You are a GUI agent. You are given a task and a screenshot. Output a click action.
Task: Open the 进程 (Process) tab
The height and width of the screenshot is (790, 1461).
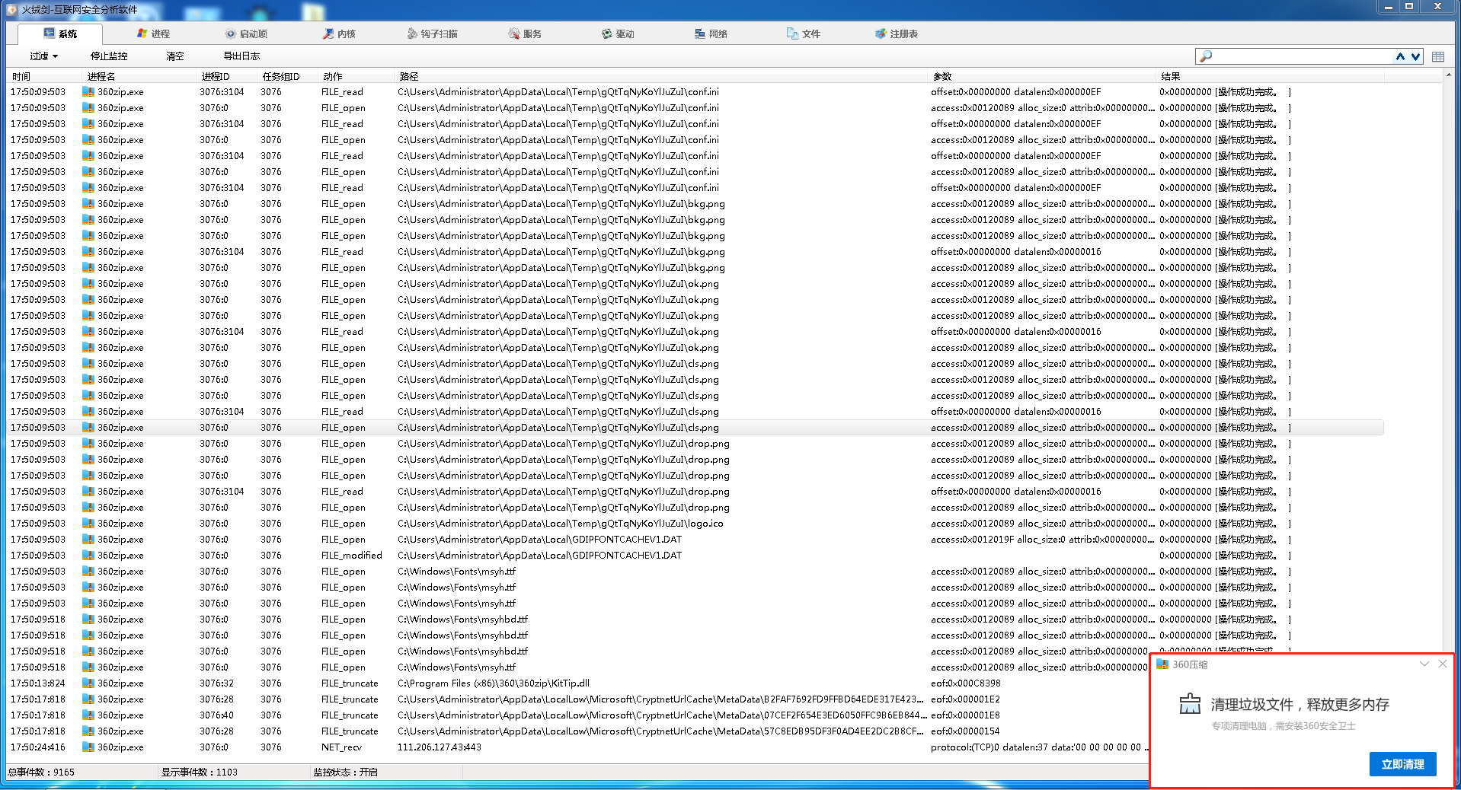tap(154, 33)
